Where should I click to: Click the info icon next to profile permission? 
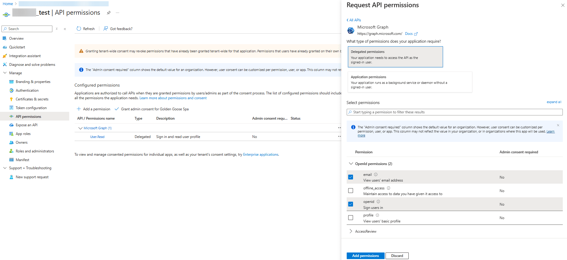pos(377,215)
